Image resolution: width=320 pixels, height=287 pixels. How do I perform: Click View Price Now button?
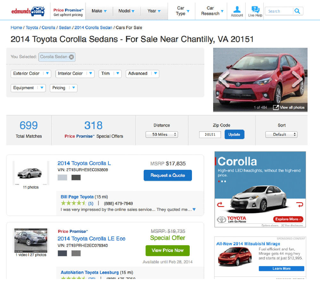[168, 251]
